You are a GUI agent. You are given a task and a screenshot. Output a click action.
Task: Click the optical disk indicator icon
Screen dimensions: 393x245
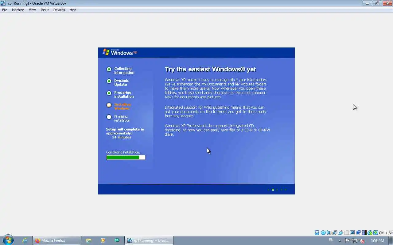(x=323, y=233)
